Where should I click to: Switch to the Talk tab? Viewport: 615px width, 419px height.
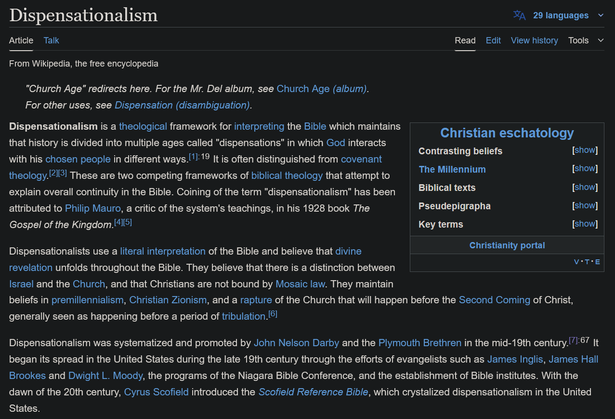[51, 41]
